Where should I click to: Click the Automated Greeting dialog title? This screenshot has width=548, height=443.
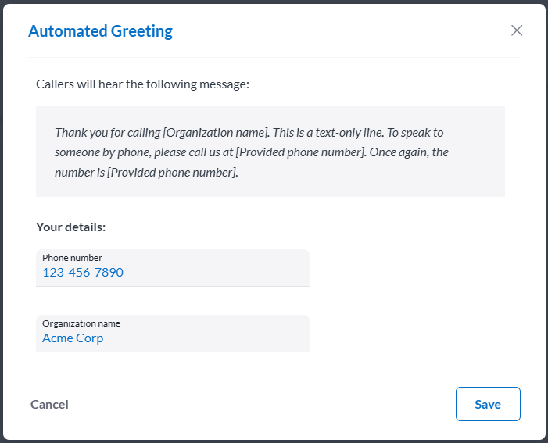coord(100,31)
